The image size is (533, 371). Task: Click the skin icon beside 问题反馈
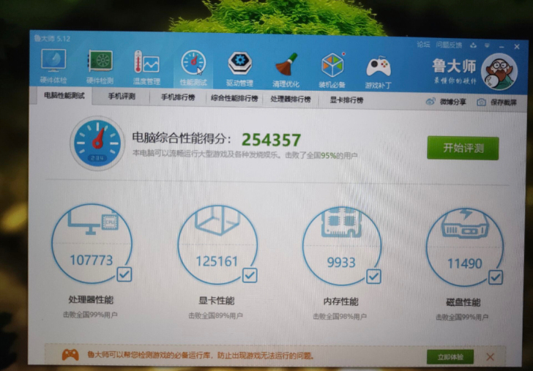[473, 45]
